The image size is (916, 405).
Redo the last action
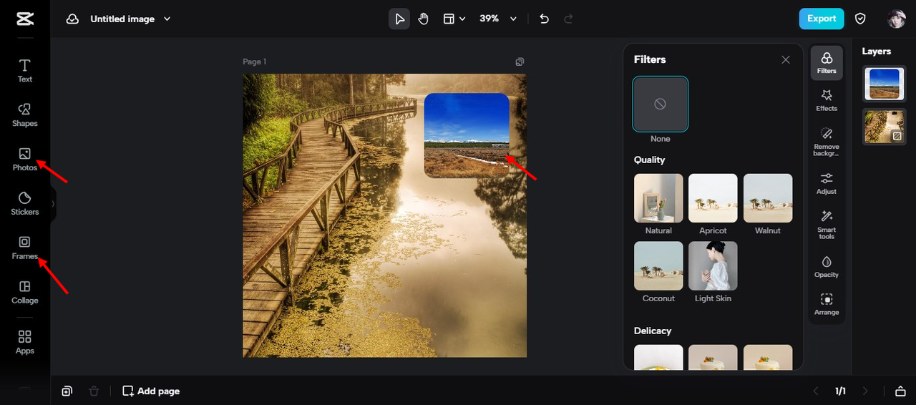(569, 19)
